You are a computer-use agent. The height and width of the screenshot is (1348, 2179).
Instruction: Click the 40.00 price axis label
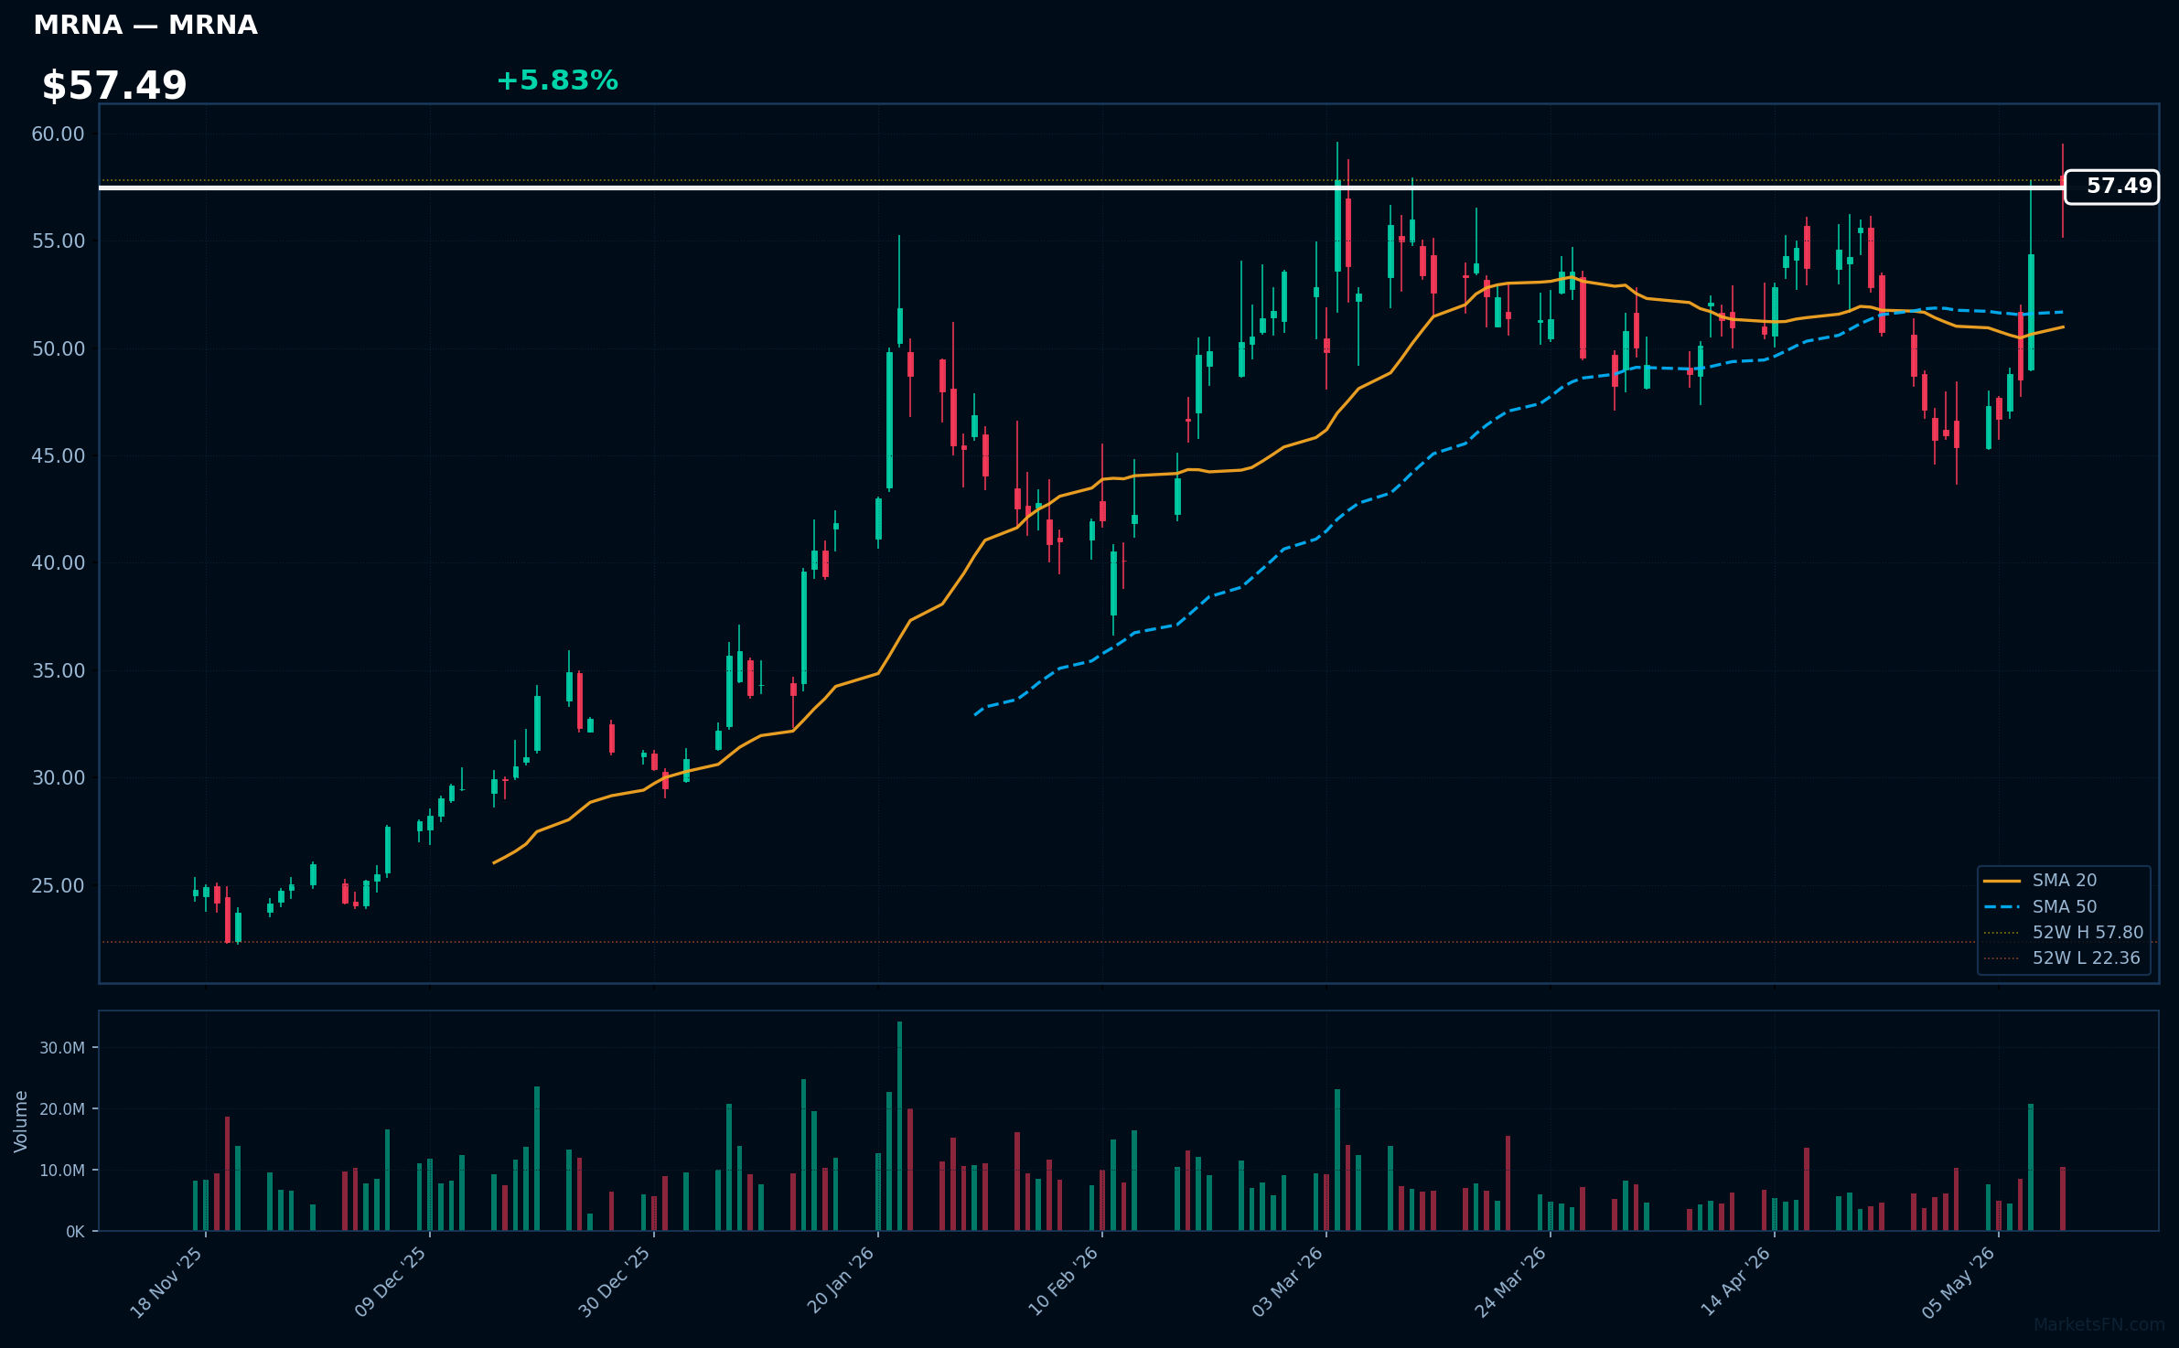coord(58,563)
